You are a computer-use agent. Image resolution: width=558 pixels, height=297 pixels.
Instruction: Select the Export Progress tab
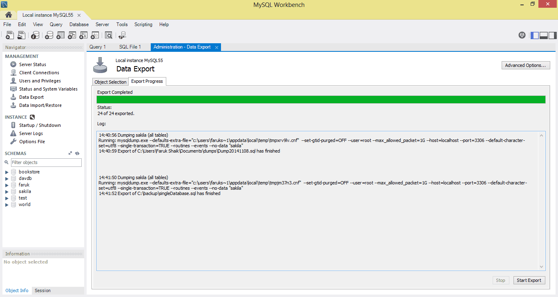[x=147, y=81]
